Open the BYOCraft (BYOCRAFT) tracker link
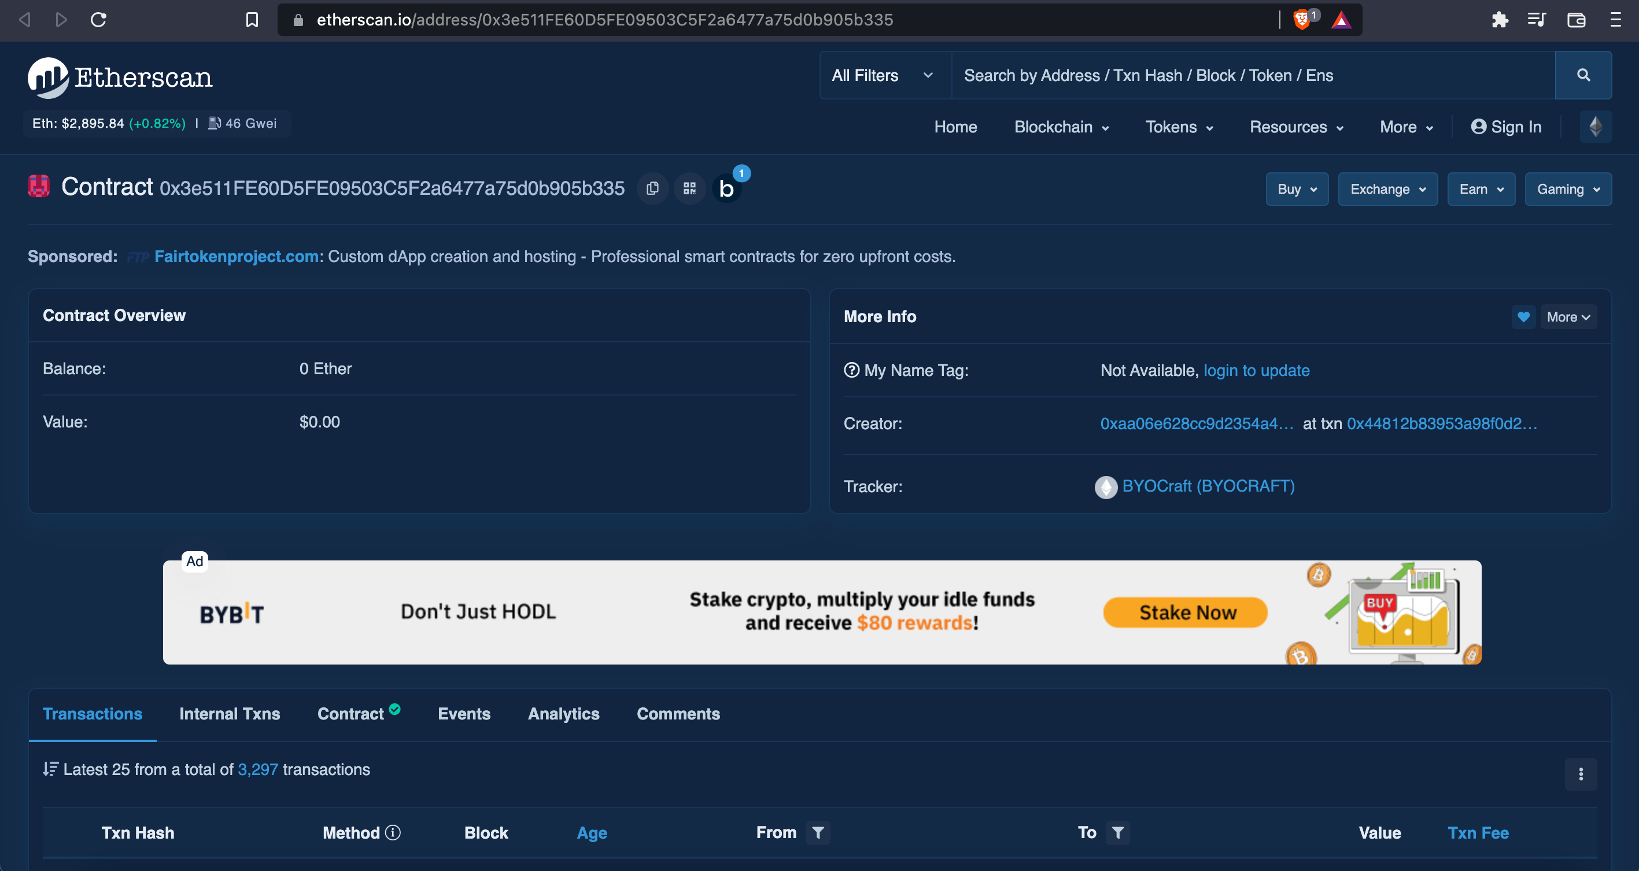This screenshot has width=1639, height=871. click(x=1208, y=486)
